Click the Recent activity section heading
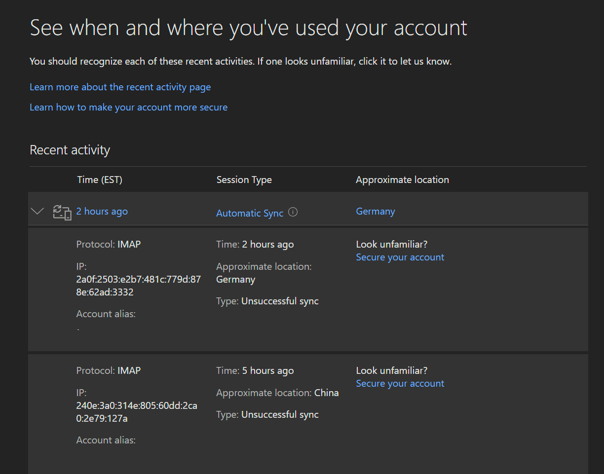The image size is (604, 474). pos(70,149)
